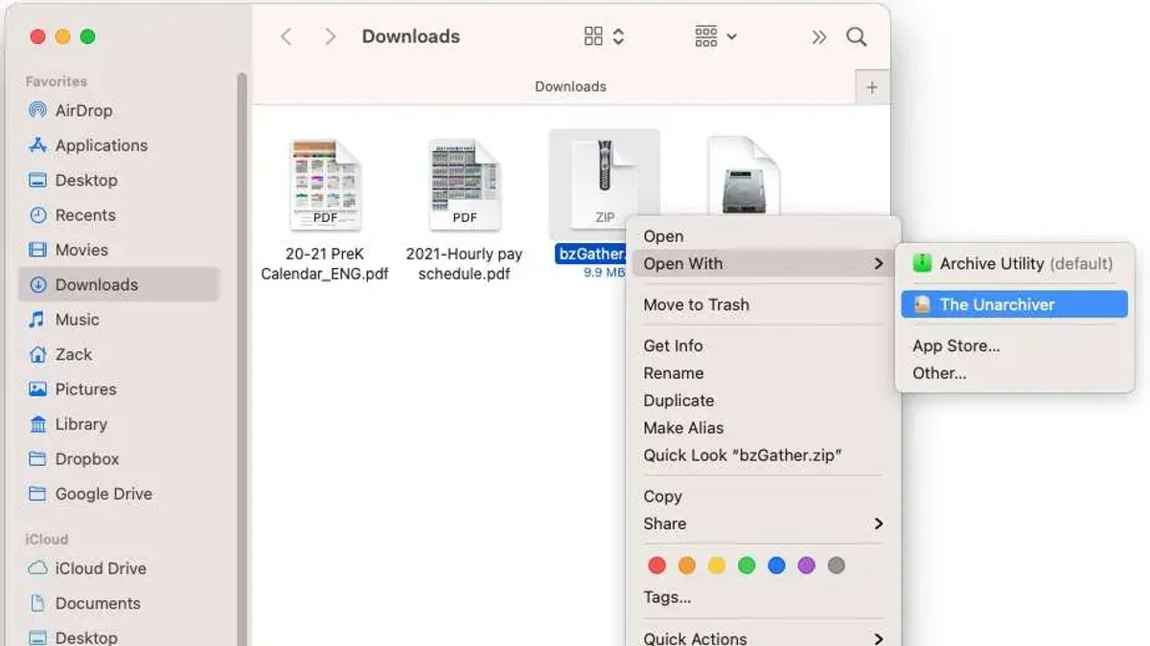Open the icon view switcher dropdown
1150x646 pixels.
[605, 36]
